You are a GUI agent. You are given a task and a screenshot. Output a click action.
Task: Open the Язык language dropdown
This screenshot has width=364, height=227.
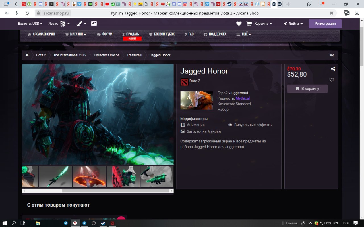click(x=59, y=24)
